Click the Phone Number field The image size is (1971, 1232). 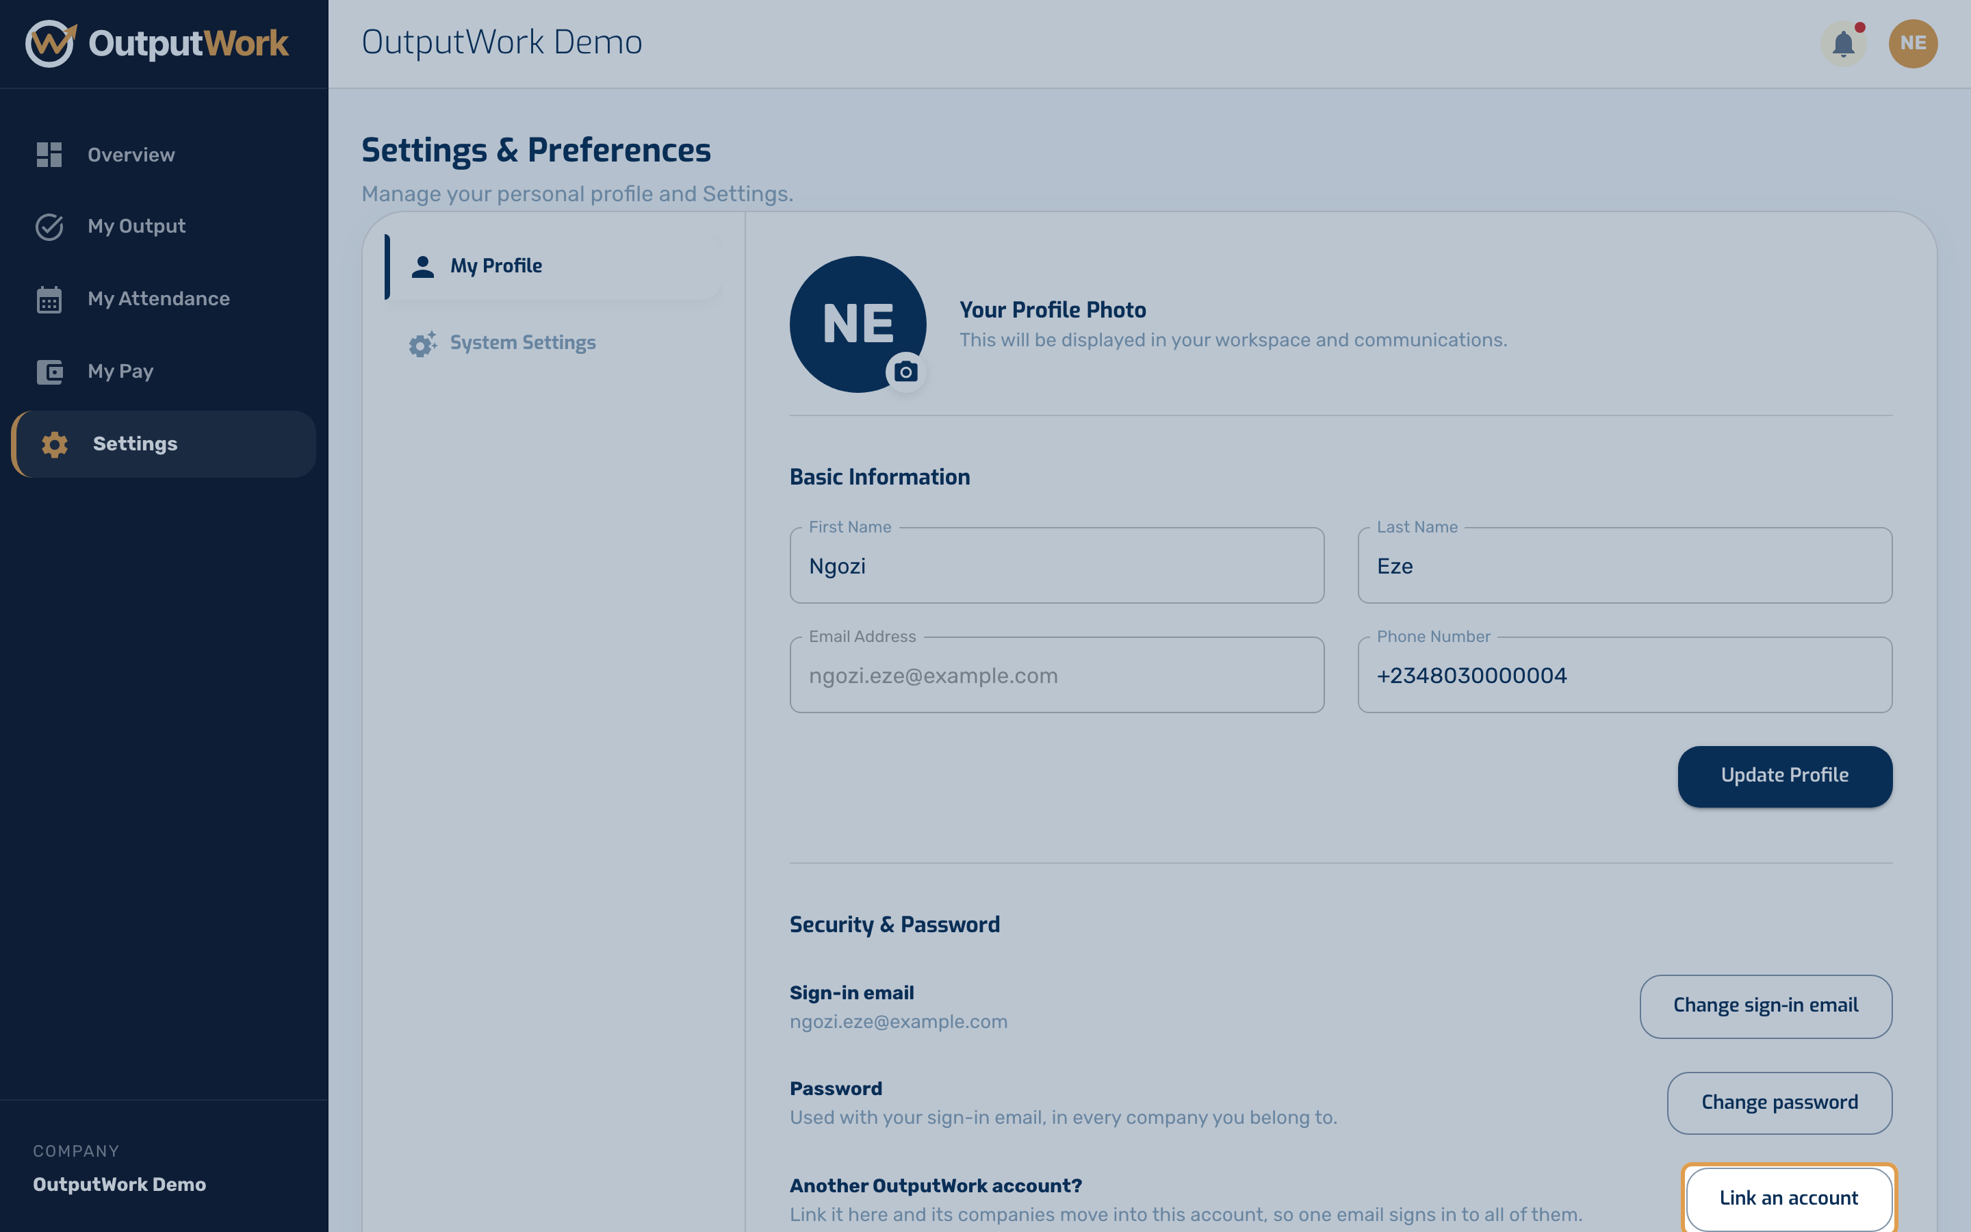(1625, 675)
